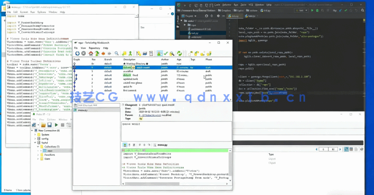This screenshot has width=374, height=195.
Task: Click the home icon in TortoiseHg toolbar
Action: click(91, 54)
